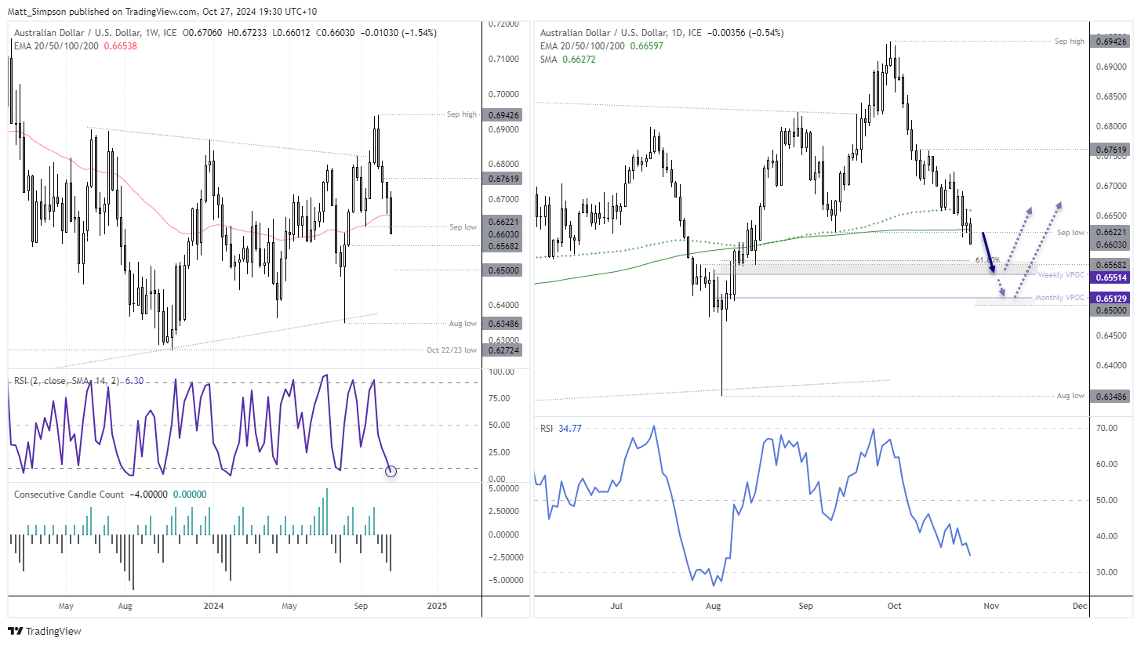Click the Monthly VPOC label
The width and height of the screenshot is (1141, 645).
pos(1059,298)
